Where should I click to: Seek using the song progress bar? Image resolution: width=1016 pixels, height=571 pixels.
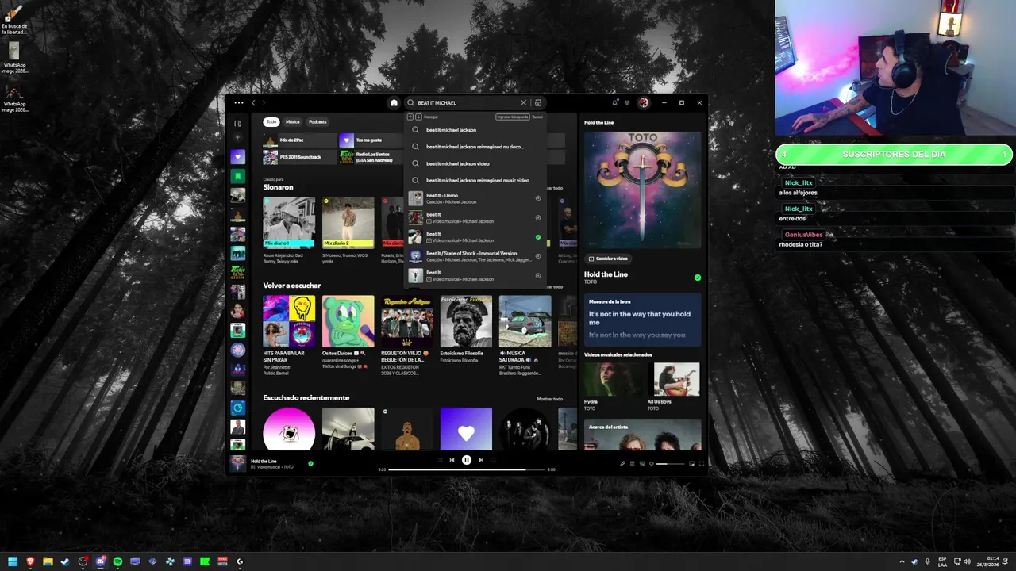coord(467,469)
